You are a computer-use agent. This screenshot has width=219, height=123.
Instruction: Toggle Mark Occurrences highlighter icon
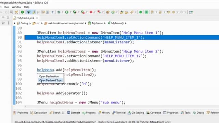coord(34,12)
